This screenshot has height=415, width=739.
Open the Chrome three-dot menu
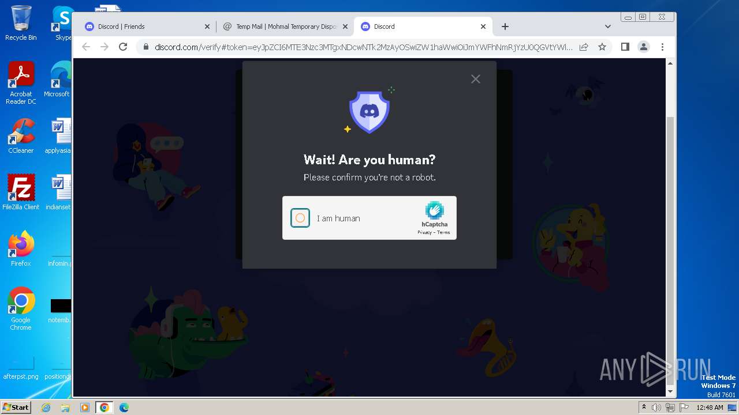click(x=662, y=47)
